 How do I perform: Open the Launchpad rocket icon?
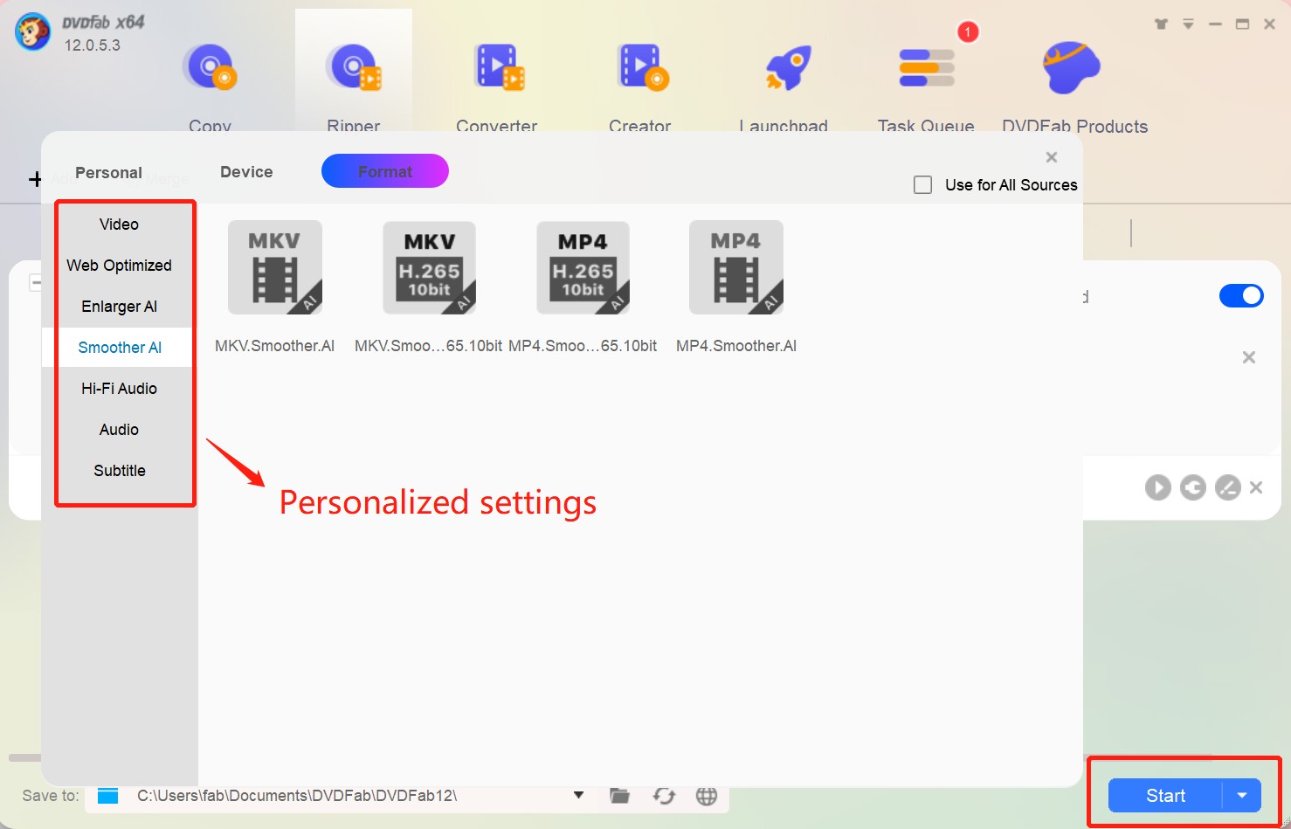point(787,68)
